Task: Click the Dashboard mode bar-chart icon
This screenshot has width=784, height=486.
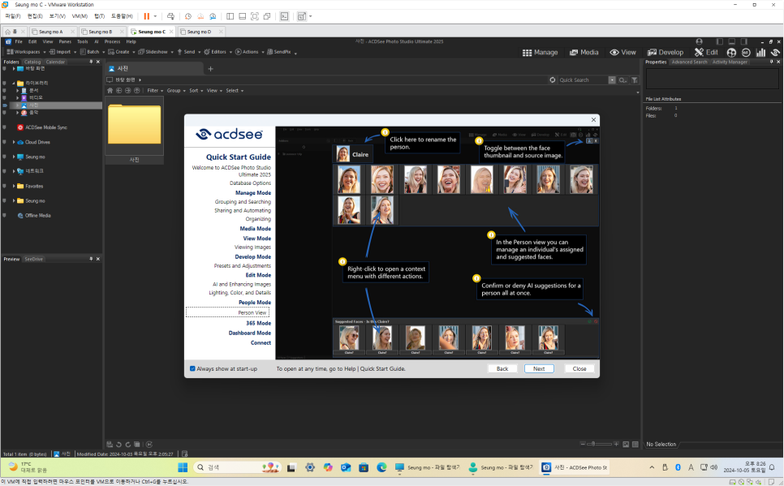Action: [760, 52]
